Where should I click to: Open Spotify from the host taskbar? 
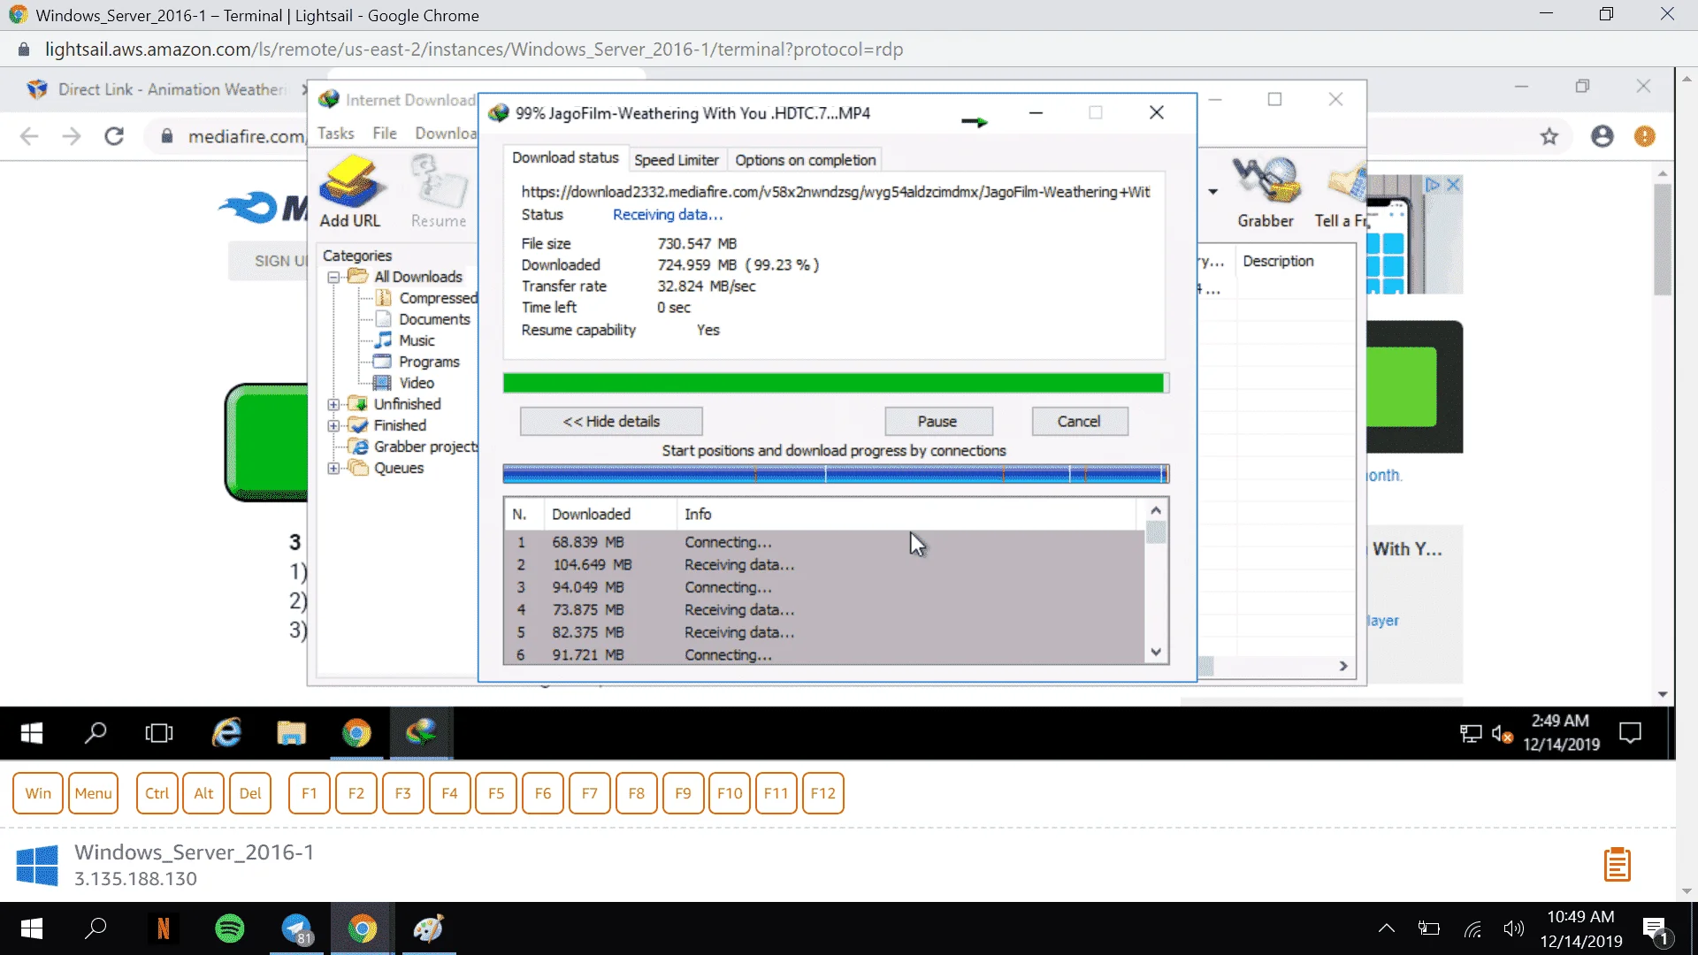(x=230, y=928)
